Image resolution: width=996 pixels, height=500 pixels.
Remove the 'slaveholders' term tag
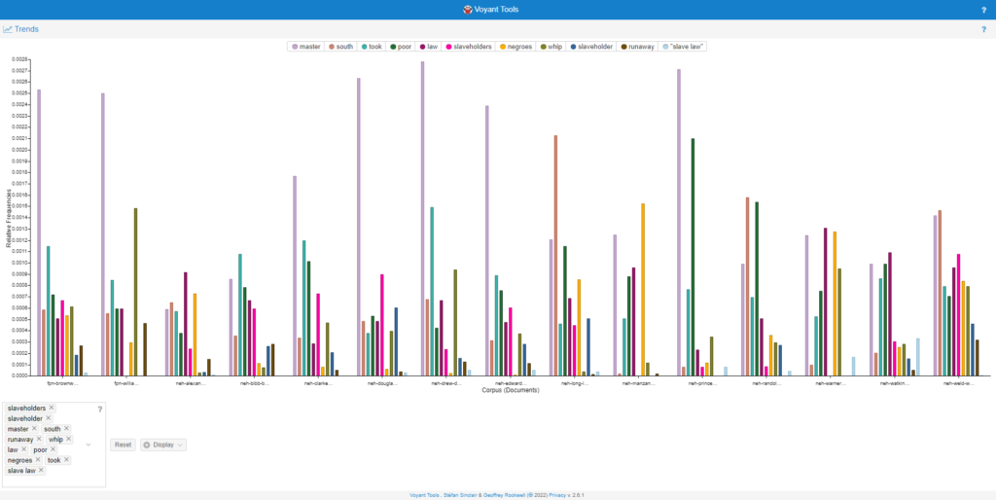pyautogui.click(x=52, y=408)
